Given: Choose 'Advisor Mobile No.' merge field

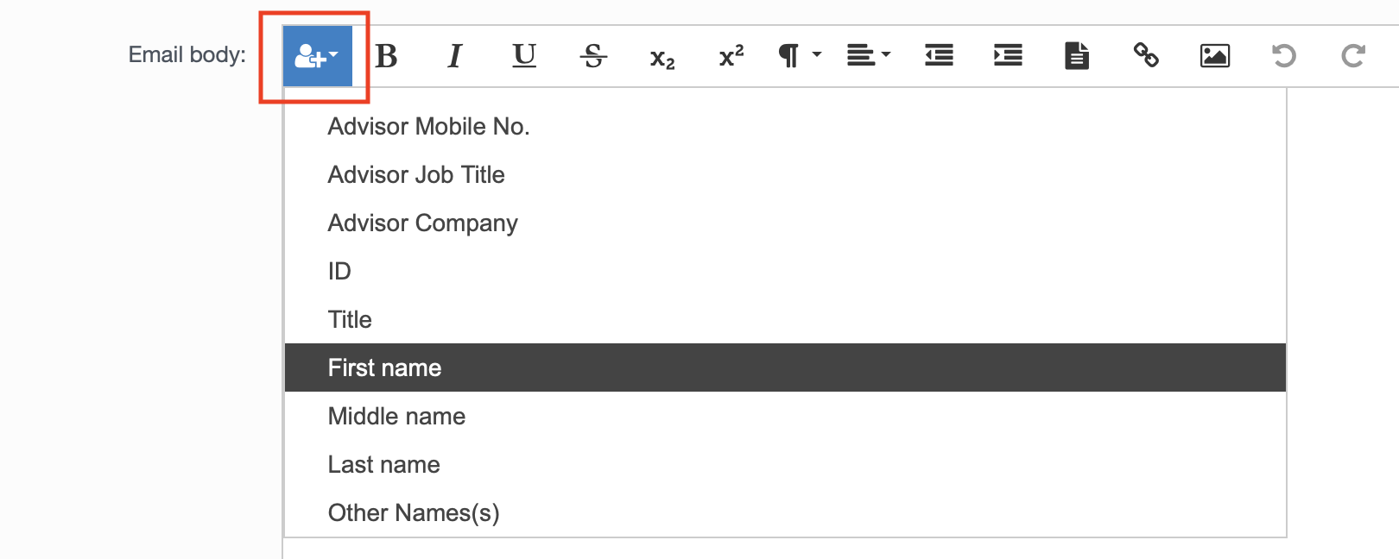Looking at the screenshot, I should pos(429,126).
